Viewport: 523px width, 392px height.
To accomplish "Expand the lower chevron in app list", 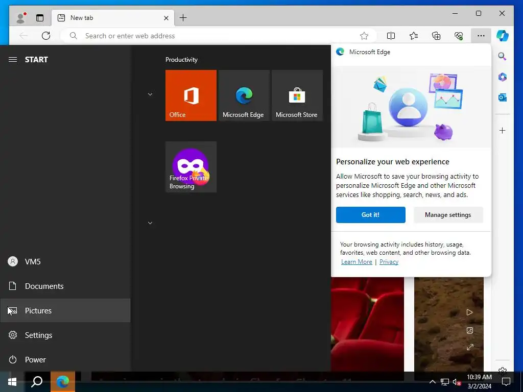I will (150, 223).
